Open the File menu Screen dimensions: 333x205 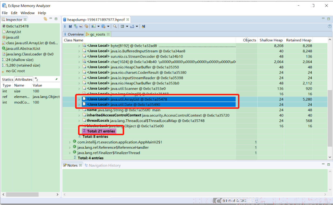click(5, 13)
